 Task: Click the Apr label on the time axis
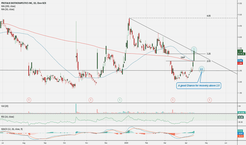point(186,143)
